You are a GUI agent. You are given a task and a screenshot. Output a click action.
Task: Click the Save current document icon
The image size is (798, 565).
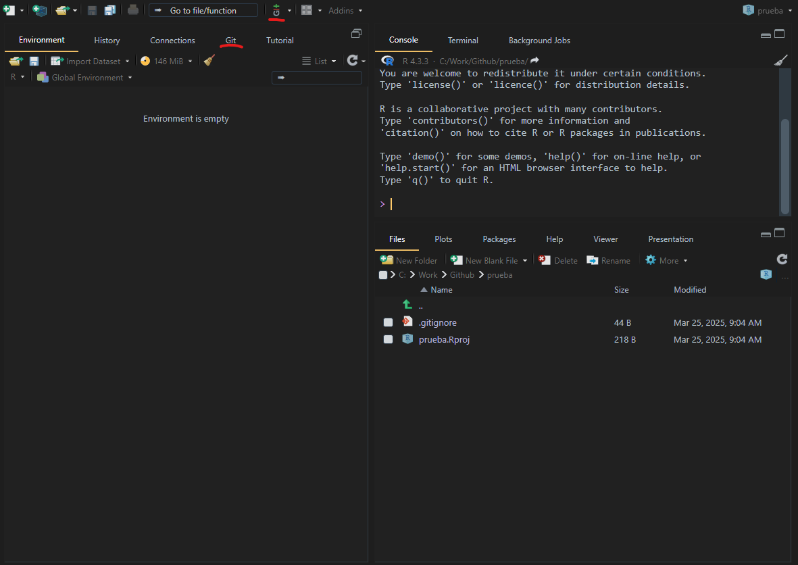pyautogui.click(x=92, y=10)
